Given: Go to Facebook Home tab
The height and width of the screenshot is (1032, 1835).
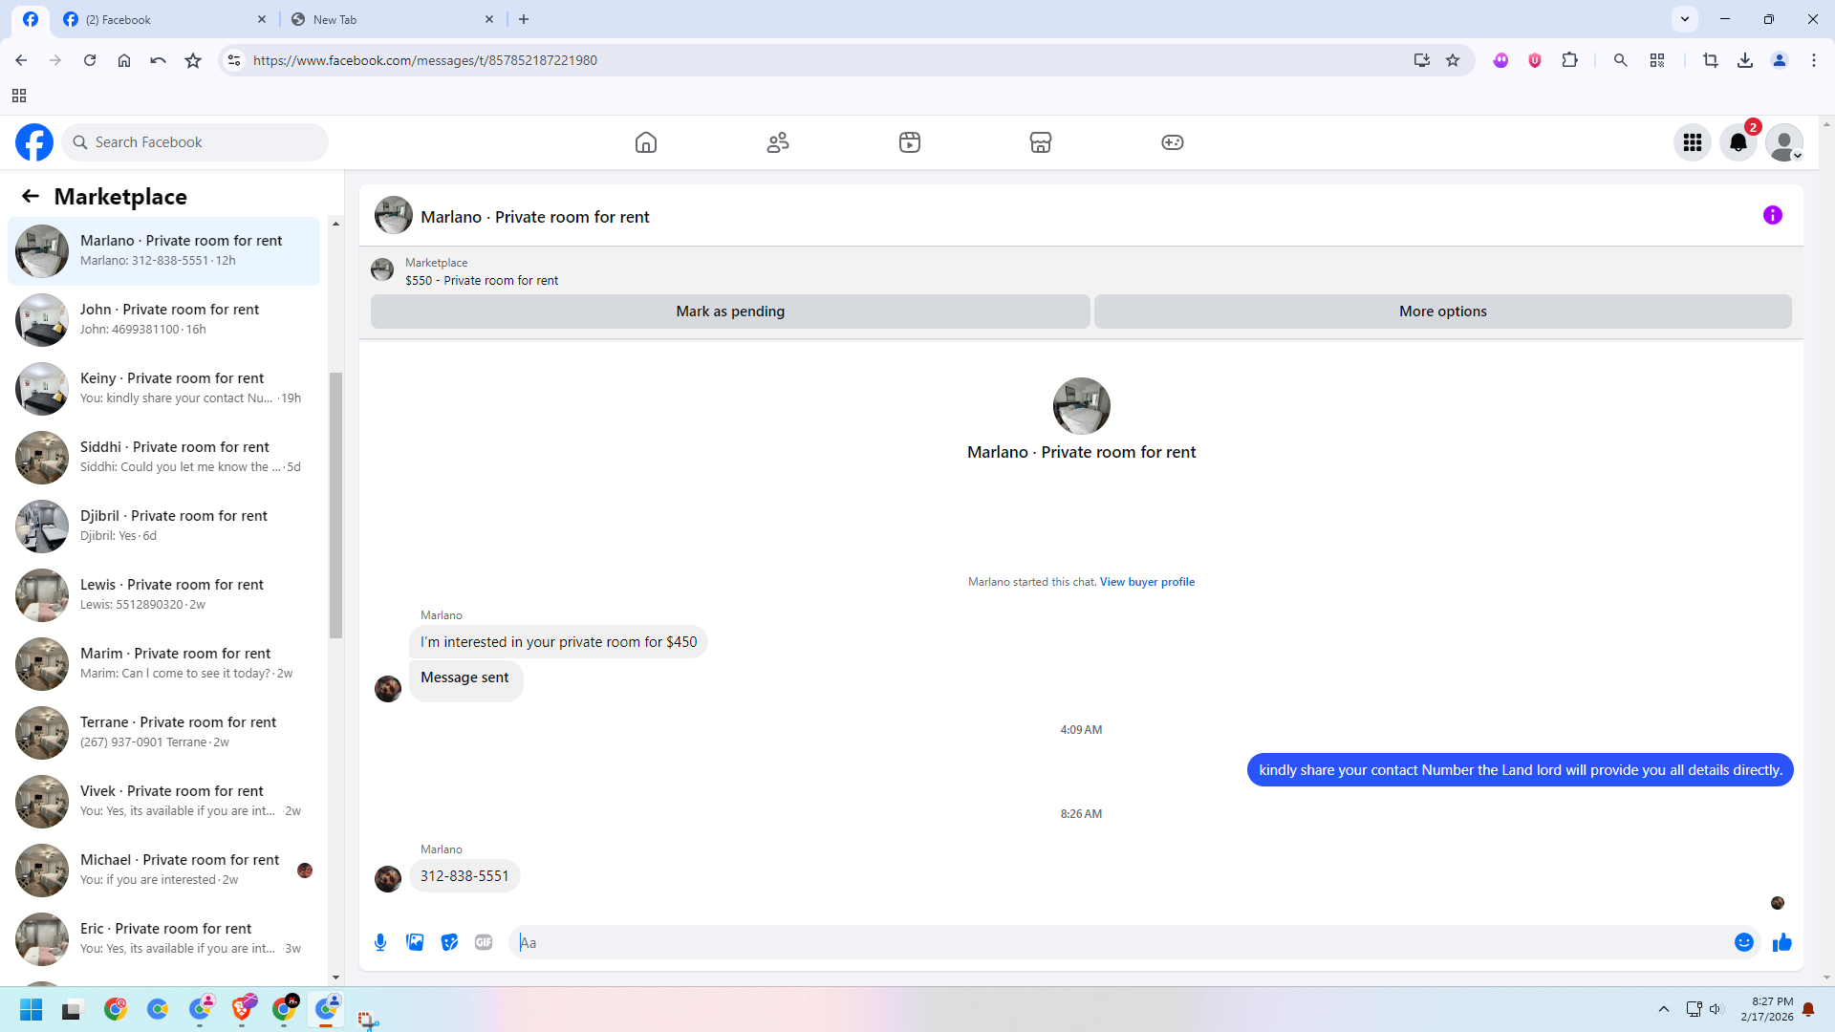Looking at the screenshot, I should coord(646,142).
